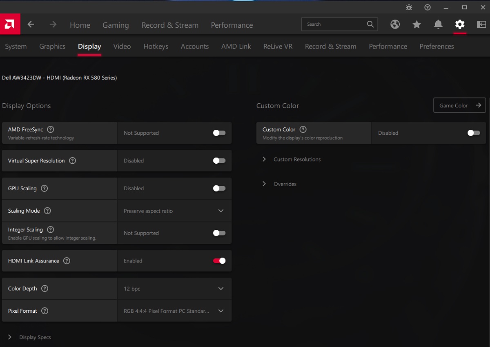This screenshot has height=347, width=490.
Task: Switch to Accounts tab
Action: click(x=195, y=46)
